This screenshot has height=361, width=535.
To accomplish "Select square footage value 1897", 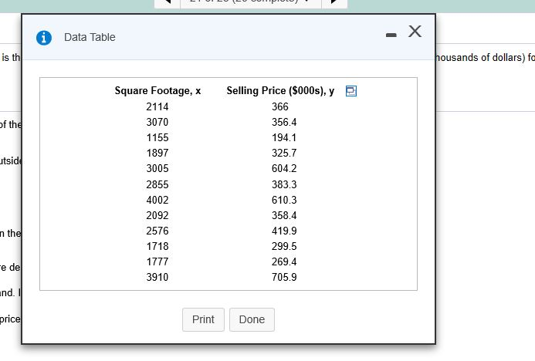I will (157, 153).
